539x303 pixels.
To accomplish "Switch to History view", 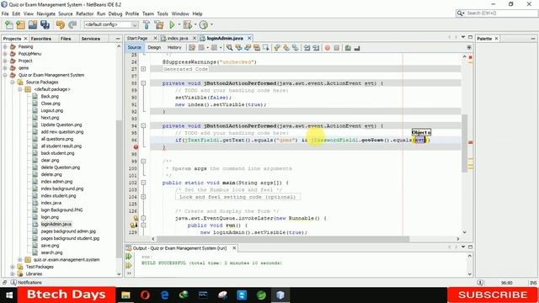I will (x=174, y=47).
